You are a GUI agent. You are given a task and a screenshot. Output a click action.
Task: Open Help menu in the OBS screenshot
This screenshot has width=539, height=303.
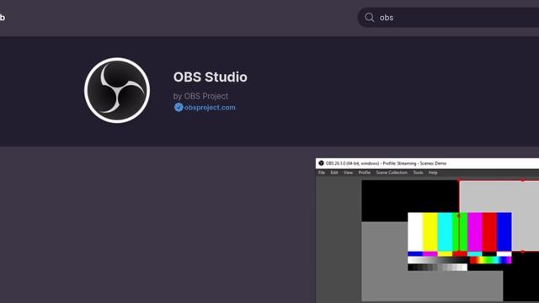coord(433,173)
